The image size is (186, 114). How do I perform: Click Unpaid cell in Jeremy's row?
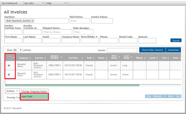[x=89, y=75]
